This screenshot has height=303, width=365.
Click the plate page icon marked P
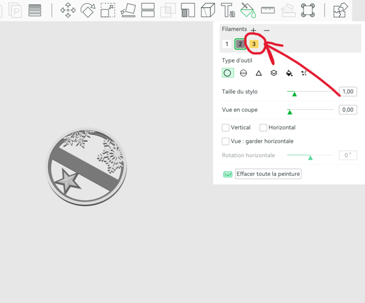pyautogui.click(x=15, y=10)
